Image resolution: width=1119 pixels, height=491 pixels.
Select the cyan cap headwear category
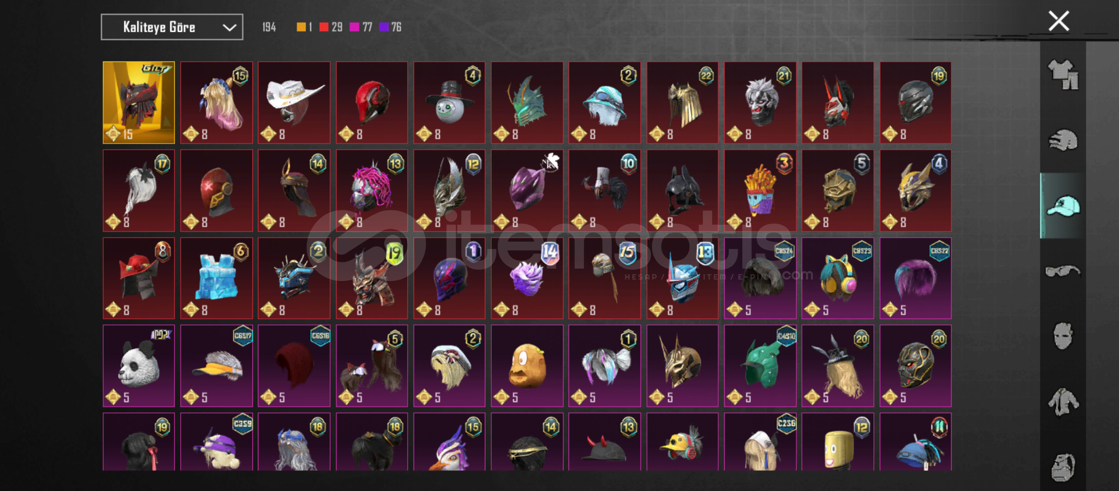1063,206
